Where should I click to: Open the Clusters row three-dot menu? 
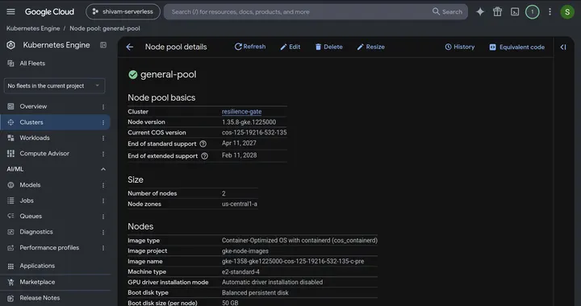click(103, 122)
